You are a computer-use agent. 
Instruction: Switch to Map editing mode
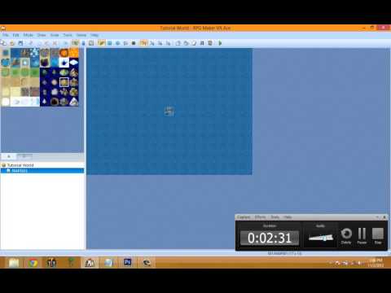click(x=75, y=43)
